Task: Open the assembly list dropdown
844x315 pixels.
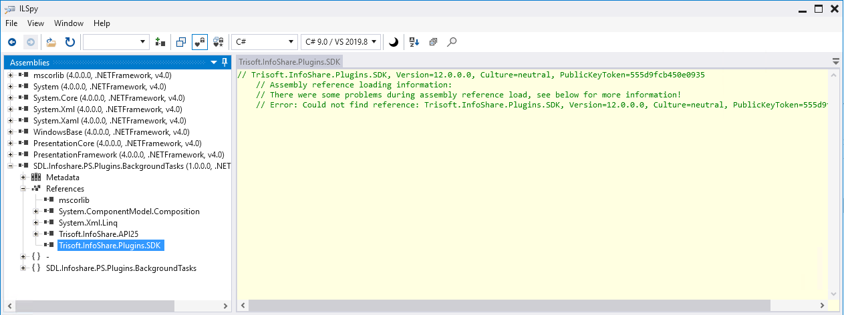Action: [x=116, y=42]
